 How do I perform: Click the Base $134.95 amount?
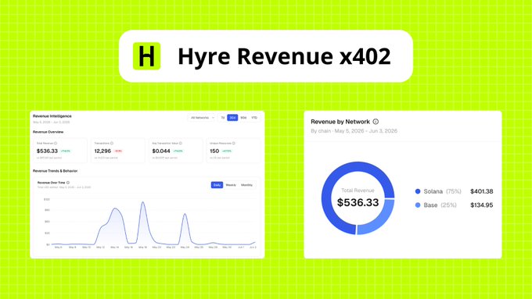(x=481, y=205)
